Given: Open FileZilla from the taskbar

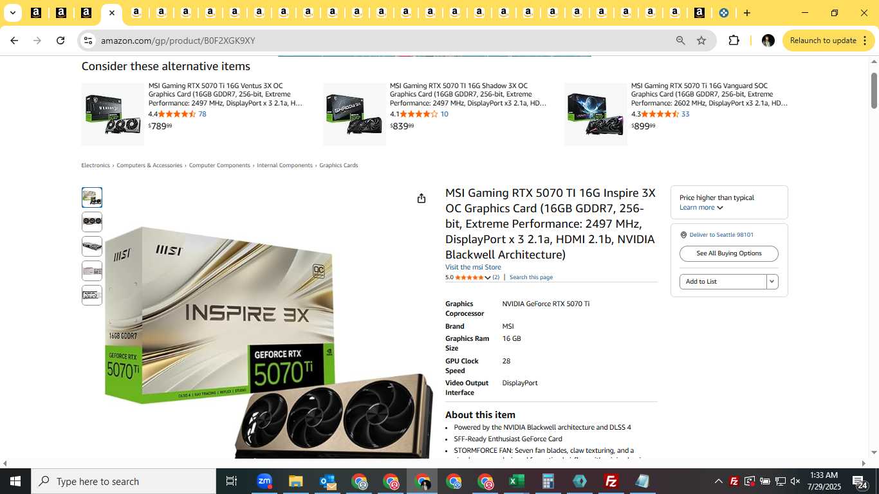Looking at the screenshot, I should point(611,481).
